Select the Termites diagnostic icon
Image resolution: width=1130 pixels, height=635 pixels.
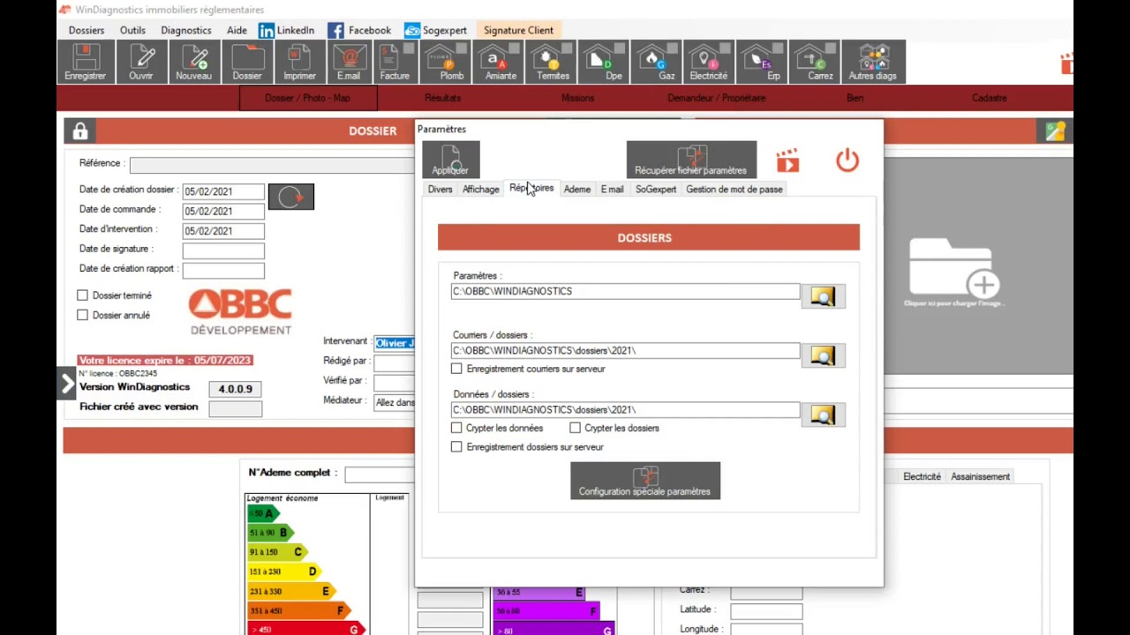[x=553, y=62]
